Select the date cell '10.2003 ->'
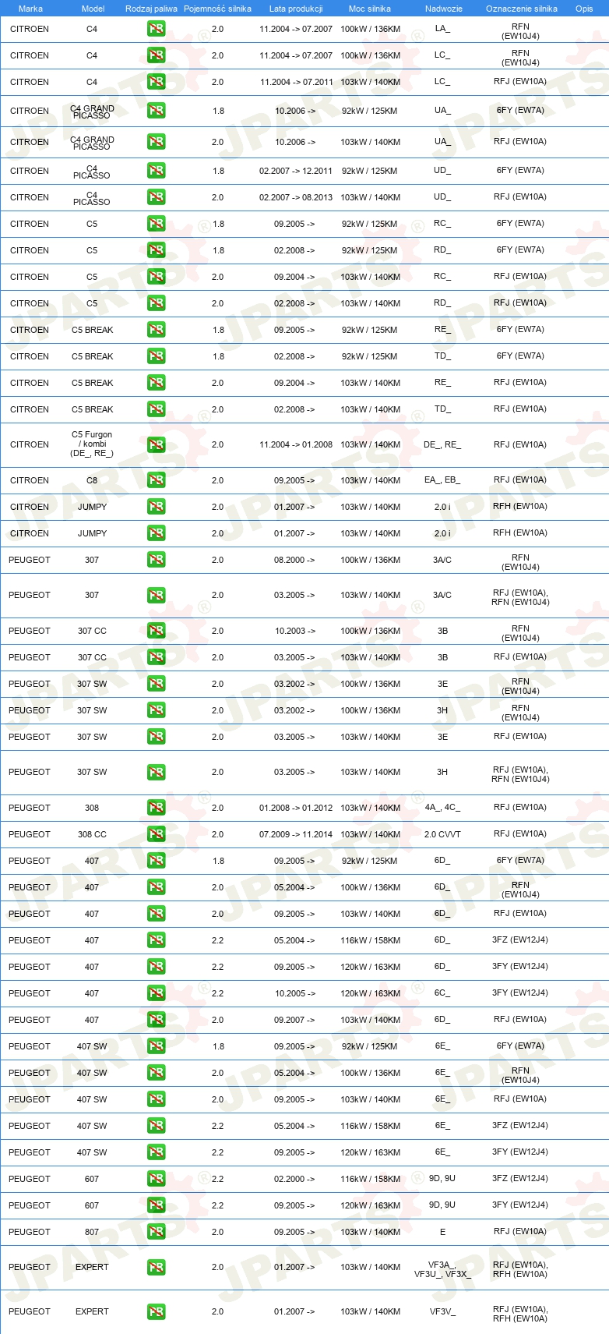This screenshot has height=1334, width=609. [x=295, y=631]
